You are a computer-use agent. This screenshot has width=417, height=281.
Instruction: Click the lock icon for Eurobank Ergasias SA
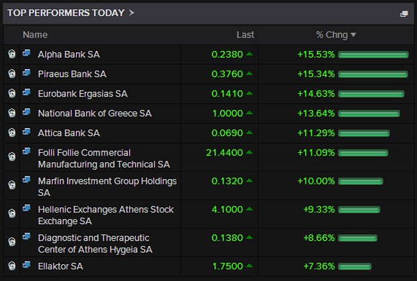pyautogui.click(x=11, y=93)
